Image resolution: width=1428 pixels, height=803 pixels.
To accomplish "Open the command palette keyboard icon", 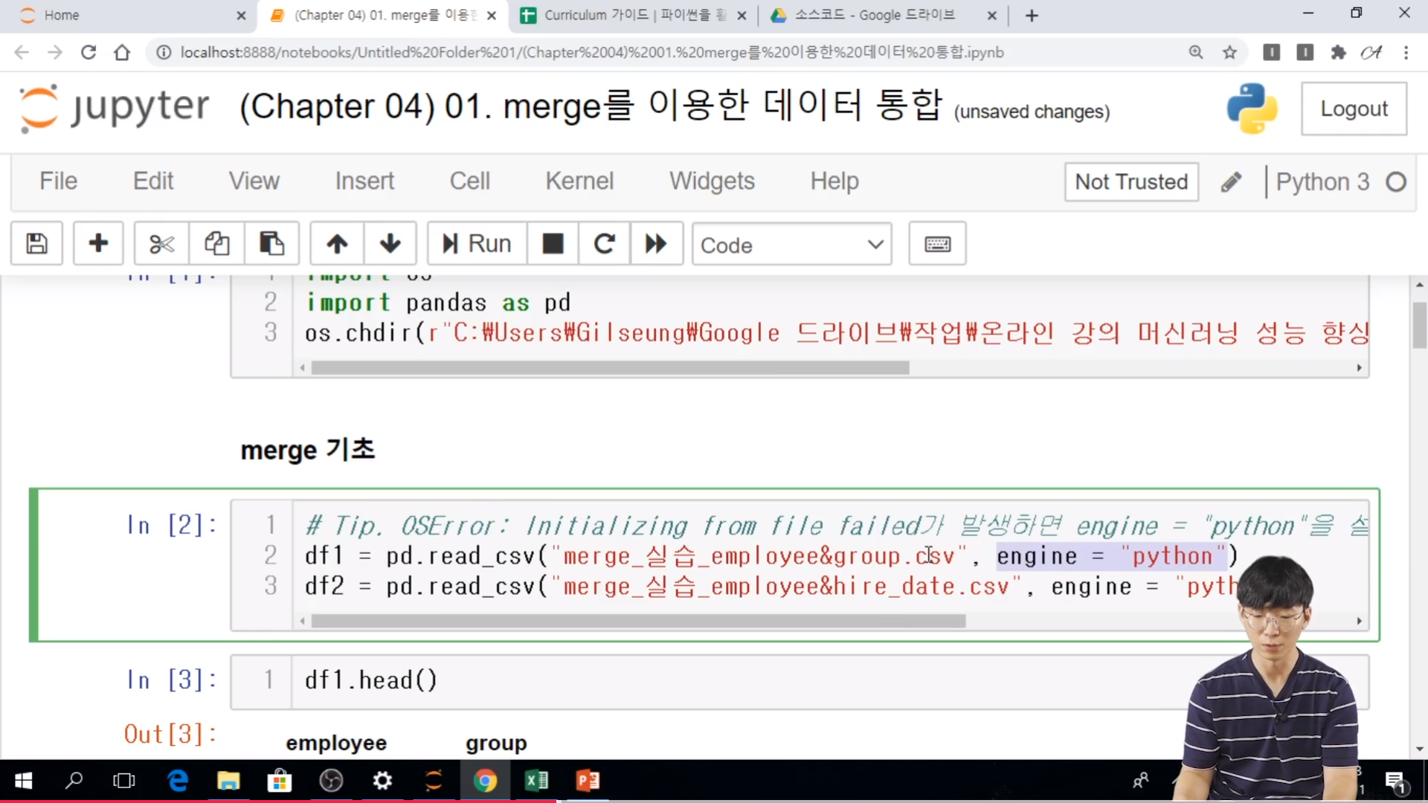I will coord(937,243).
